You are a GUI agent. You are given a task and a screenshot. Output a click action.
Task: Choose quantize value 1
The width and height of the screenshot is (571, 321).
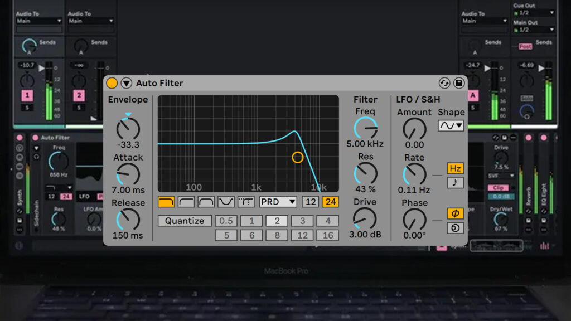click(x=251, y=221)
